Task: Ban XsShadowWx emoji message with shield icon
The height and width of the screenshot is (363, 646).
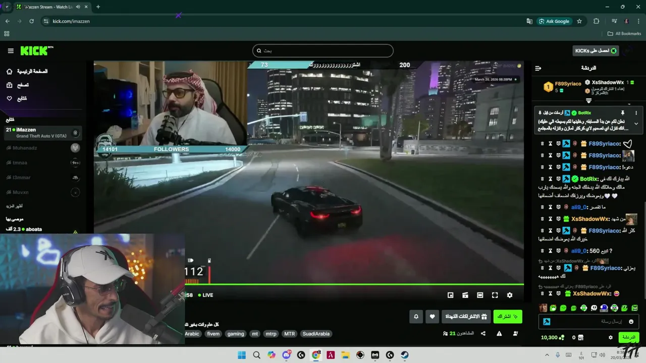Action: pos(559,293)
